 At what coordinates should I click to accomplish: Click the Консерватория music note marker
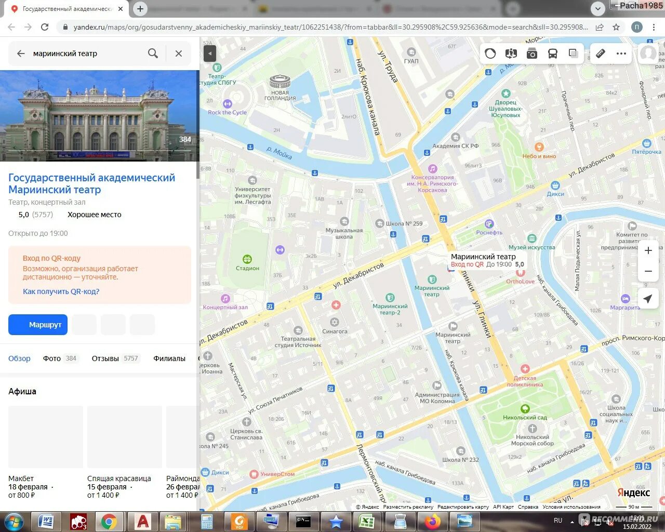(x=433, y=169)
